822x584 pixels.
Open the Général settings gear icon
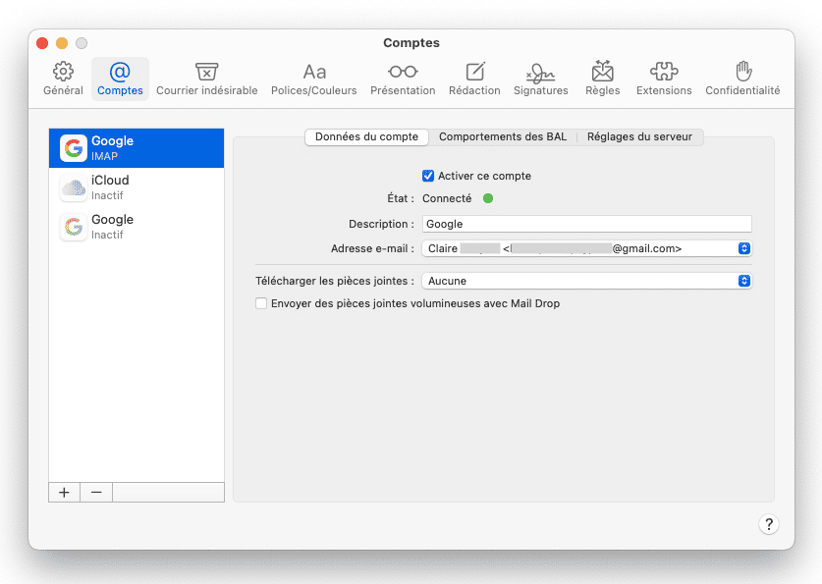(x=63, y=78)
